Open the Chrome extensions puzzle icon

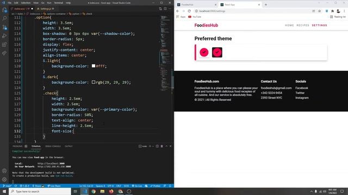pyautogui.click(x=332, y=11)
